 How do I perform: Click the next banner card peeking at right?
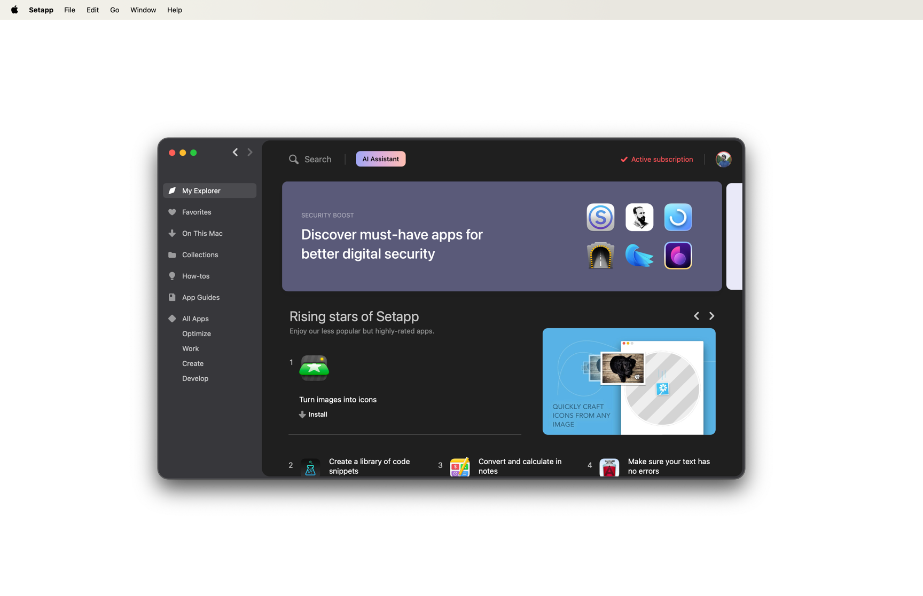click(734, 236)
